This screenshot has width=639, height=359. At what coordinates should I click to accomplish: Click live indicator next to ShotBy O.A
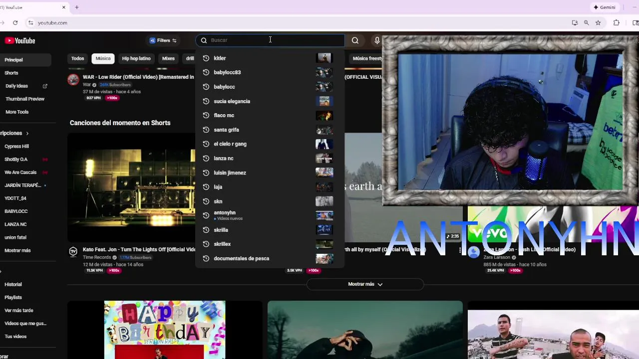(x=45, y=160)
